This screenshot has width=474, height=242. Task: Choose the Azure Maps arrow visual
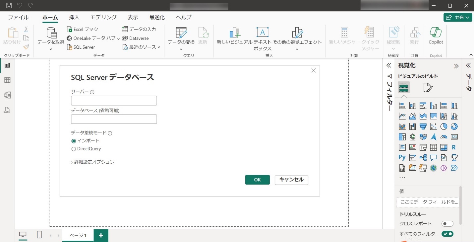433,137
